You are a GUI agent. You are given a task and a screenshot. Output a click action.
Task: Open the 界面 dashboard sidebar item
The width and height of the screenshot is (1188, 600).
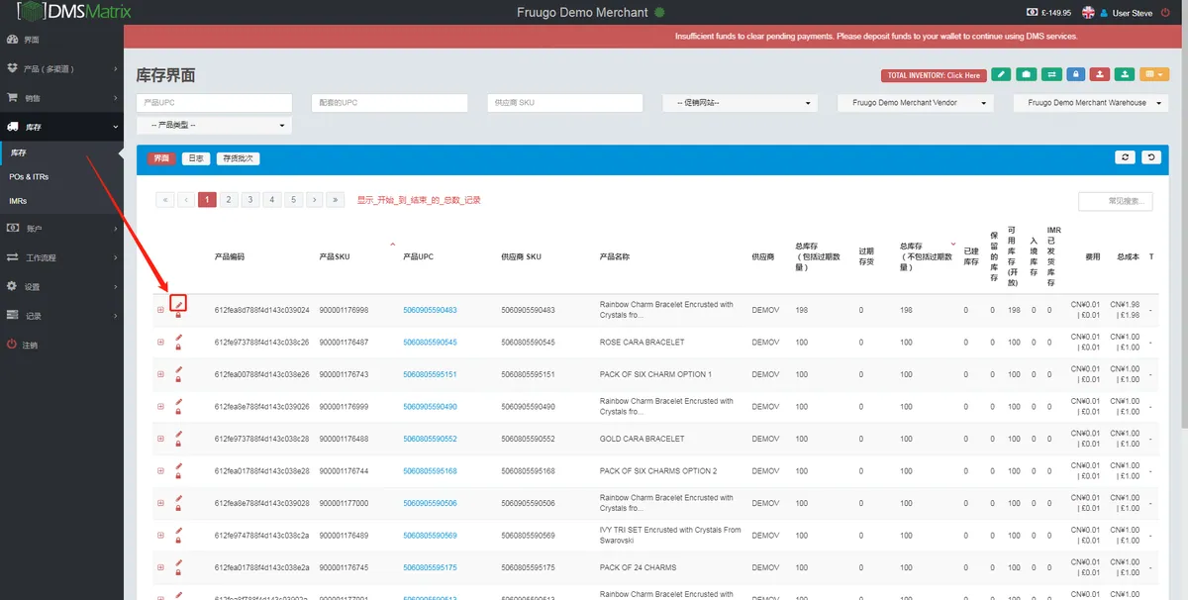(x=61, y=40)
